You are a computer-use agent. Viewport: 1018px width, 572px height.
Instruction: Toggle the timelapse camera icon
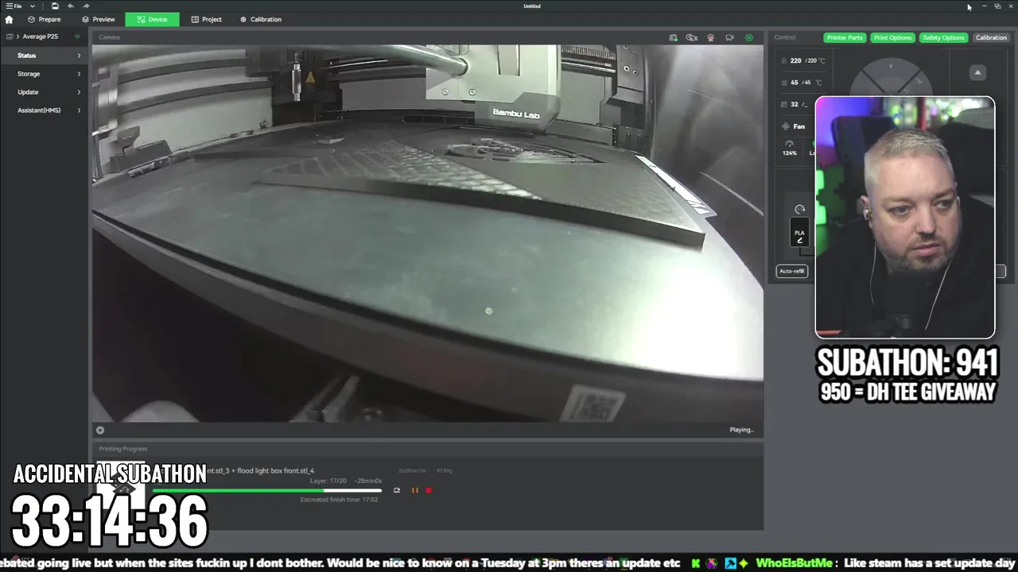coord(691,37)
